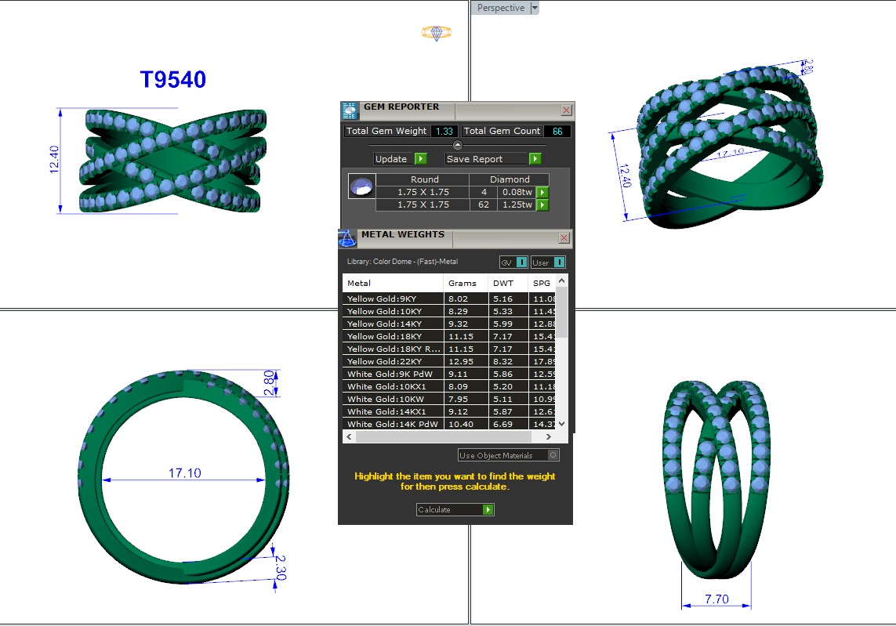Click the 1.75 X 1.75 cell with count 4
Viewport: 896px width, 626px height.
pos(423,193)
